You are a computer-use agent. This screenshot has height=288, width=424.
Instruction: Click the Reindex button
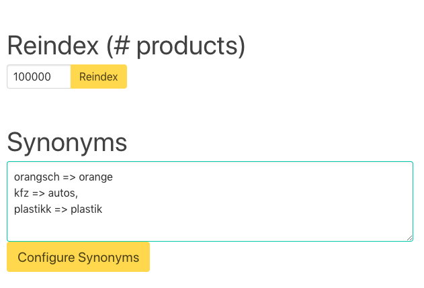(98, 77)
